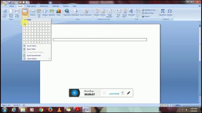The image size is (202, 113).
Task: Open Adobe Reader from taskbar
Action: pos(77,110)
